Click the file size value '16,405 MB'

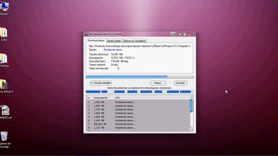click(x=117, y=54)
